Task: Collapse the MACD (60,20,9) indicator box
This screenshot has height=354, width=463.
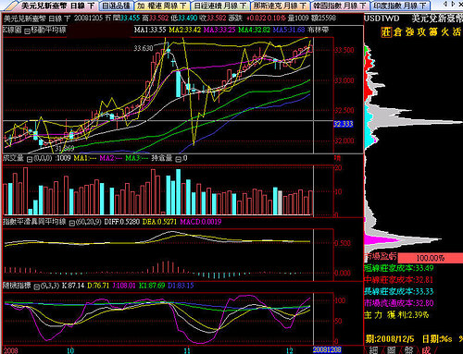Action: pyautogui.click(x=71, y=223)
